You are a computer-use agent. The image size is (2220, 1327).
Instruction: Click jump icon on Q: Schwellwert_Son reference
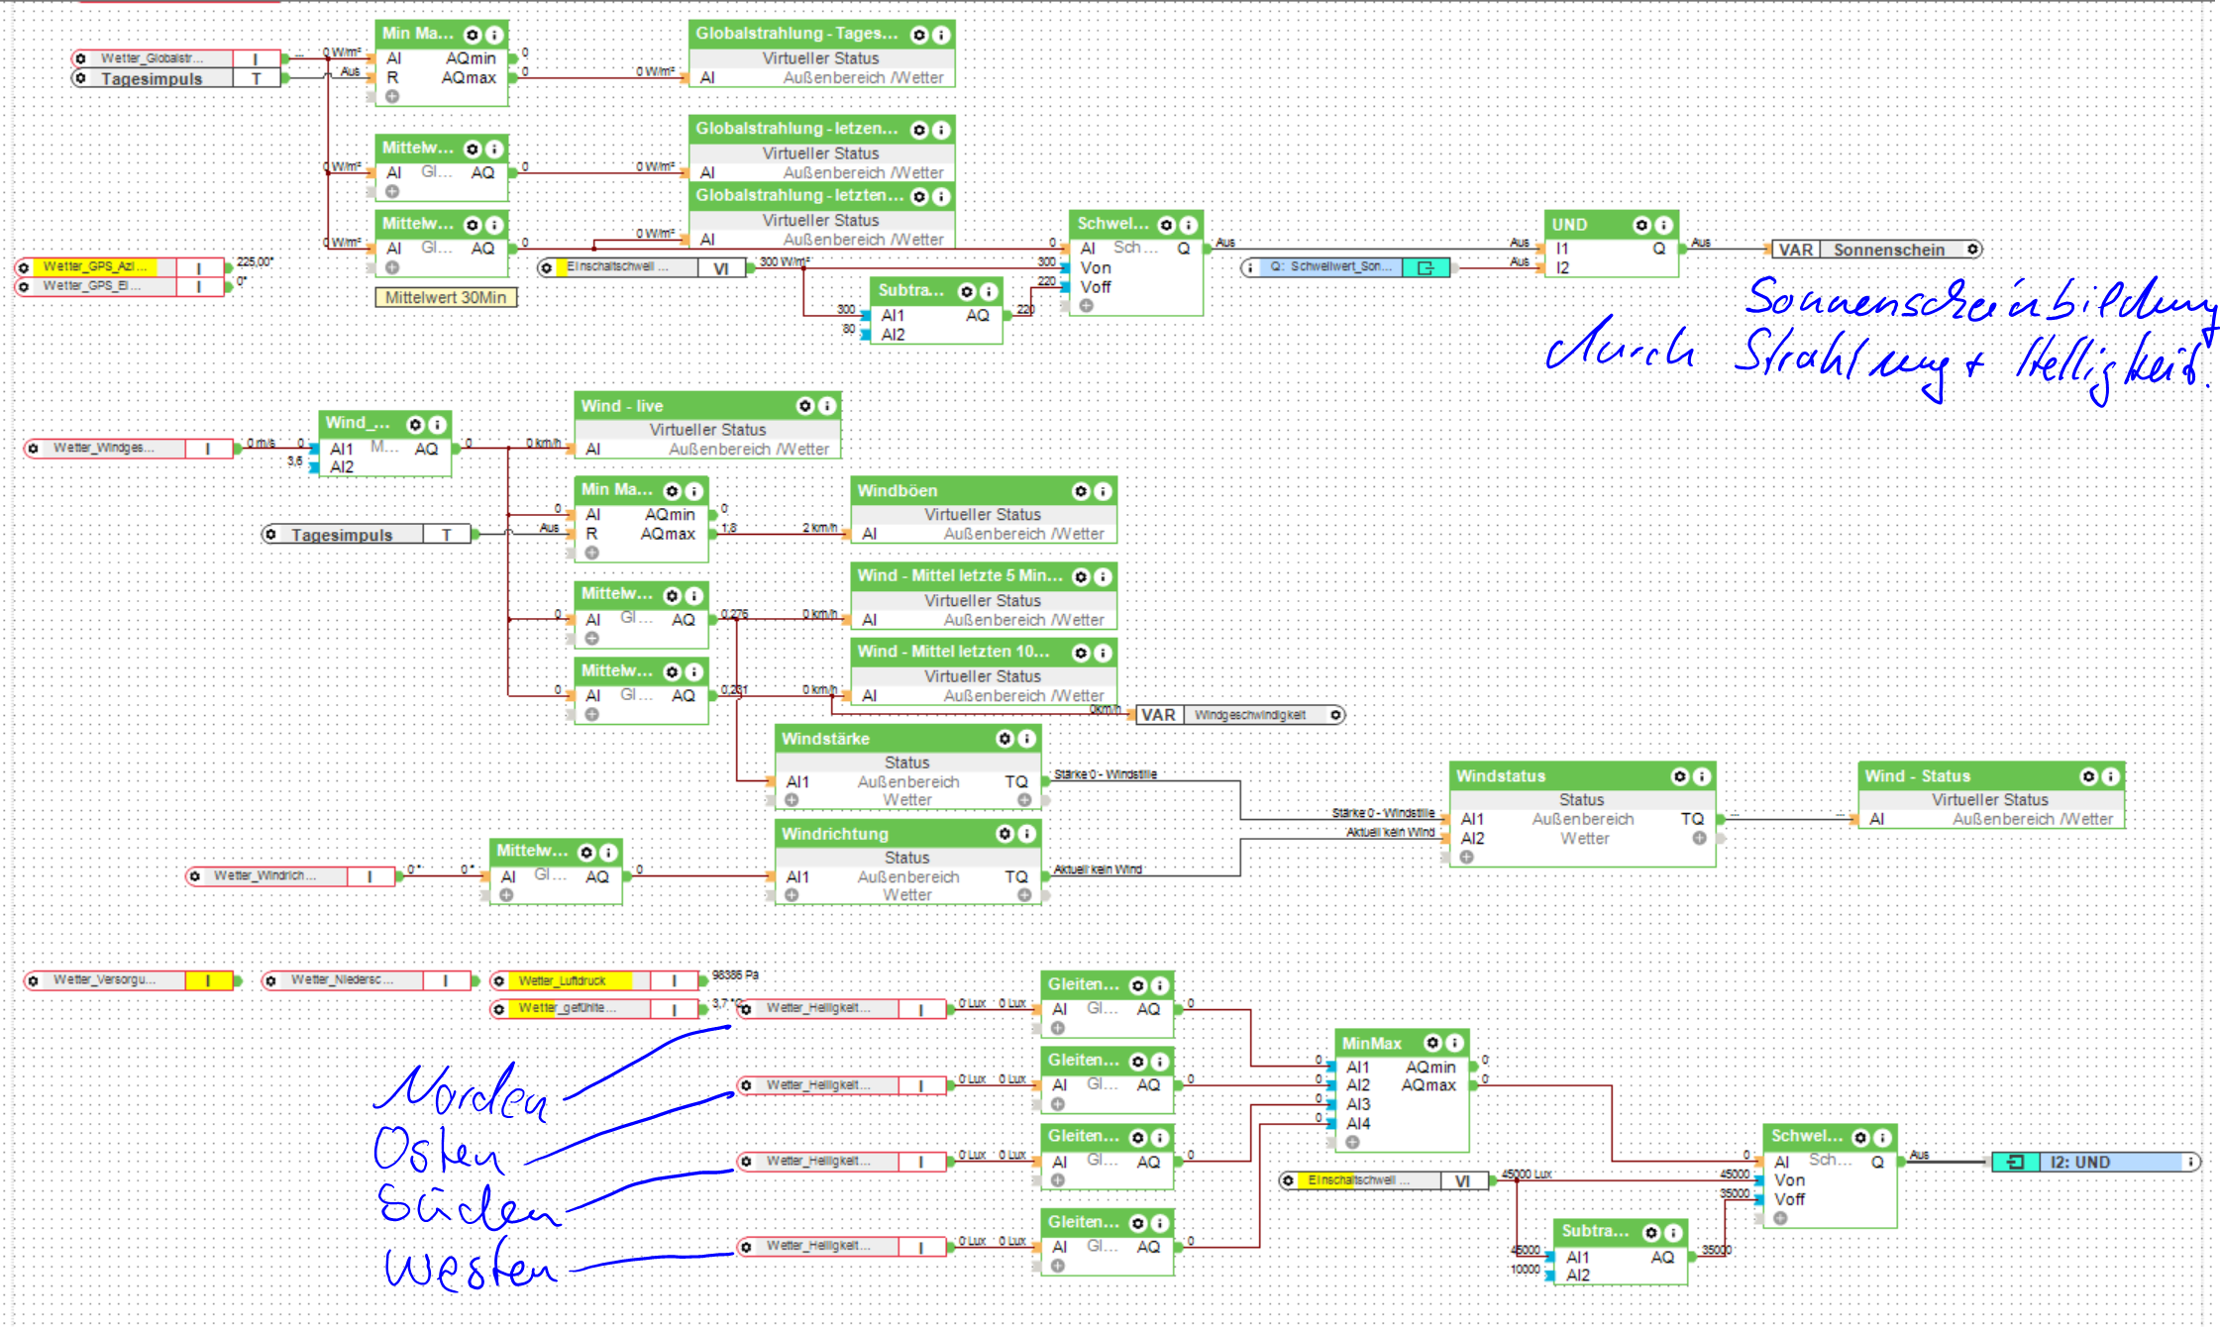(x=1427, y=267)
